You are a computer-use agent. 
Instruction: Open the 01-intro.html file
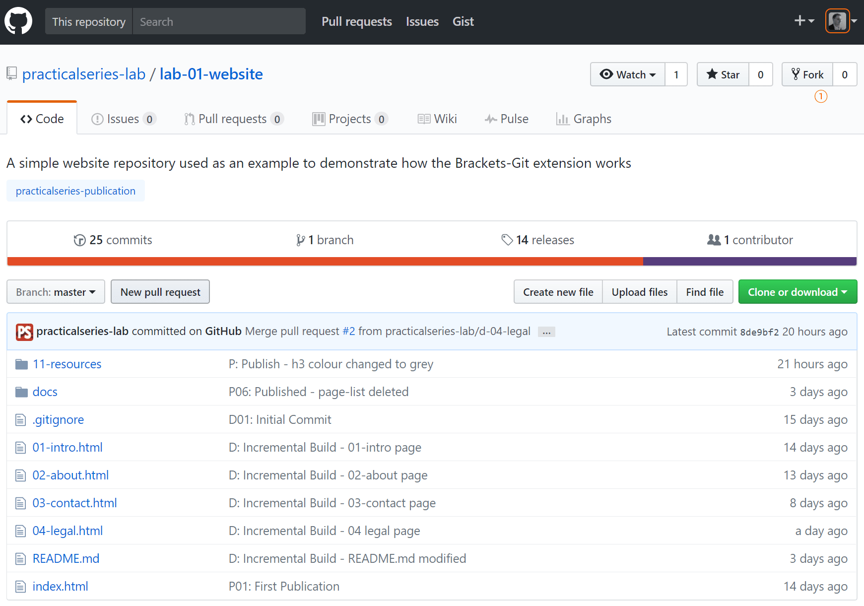click(x=67, y=448)
